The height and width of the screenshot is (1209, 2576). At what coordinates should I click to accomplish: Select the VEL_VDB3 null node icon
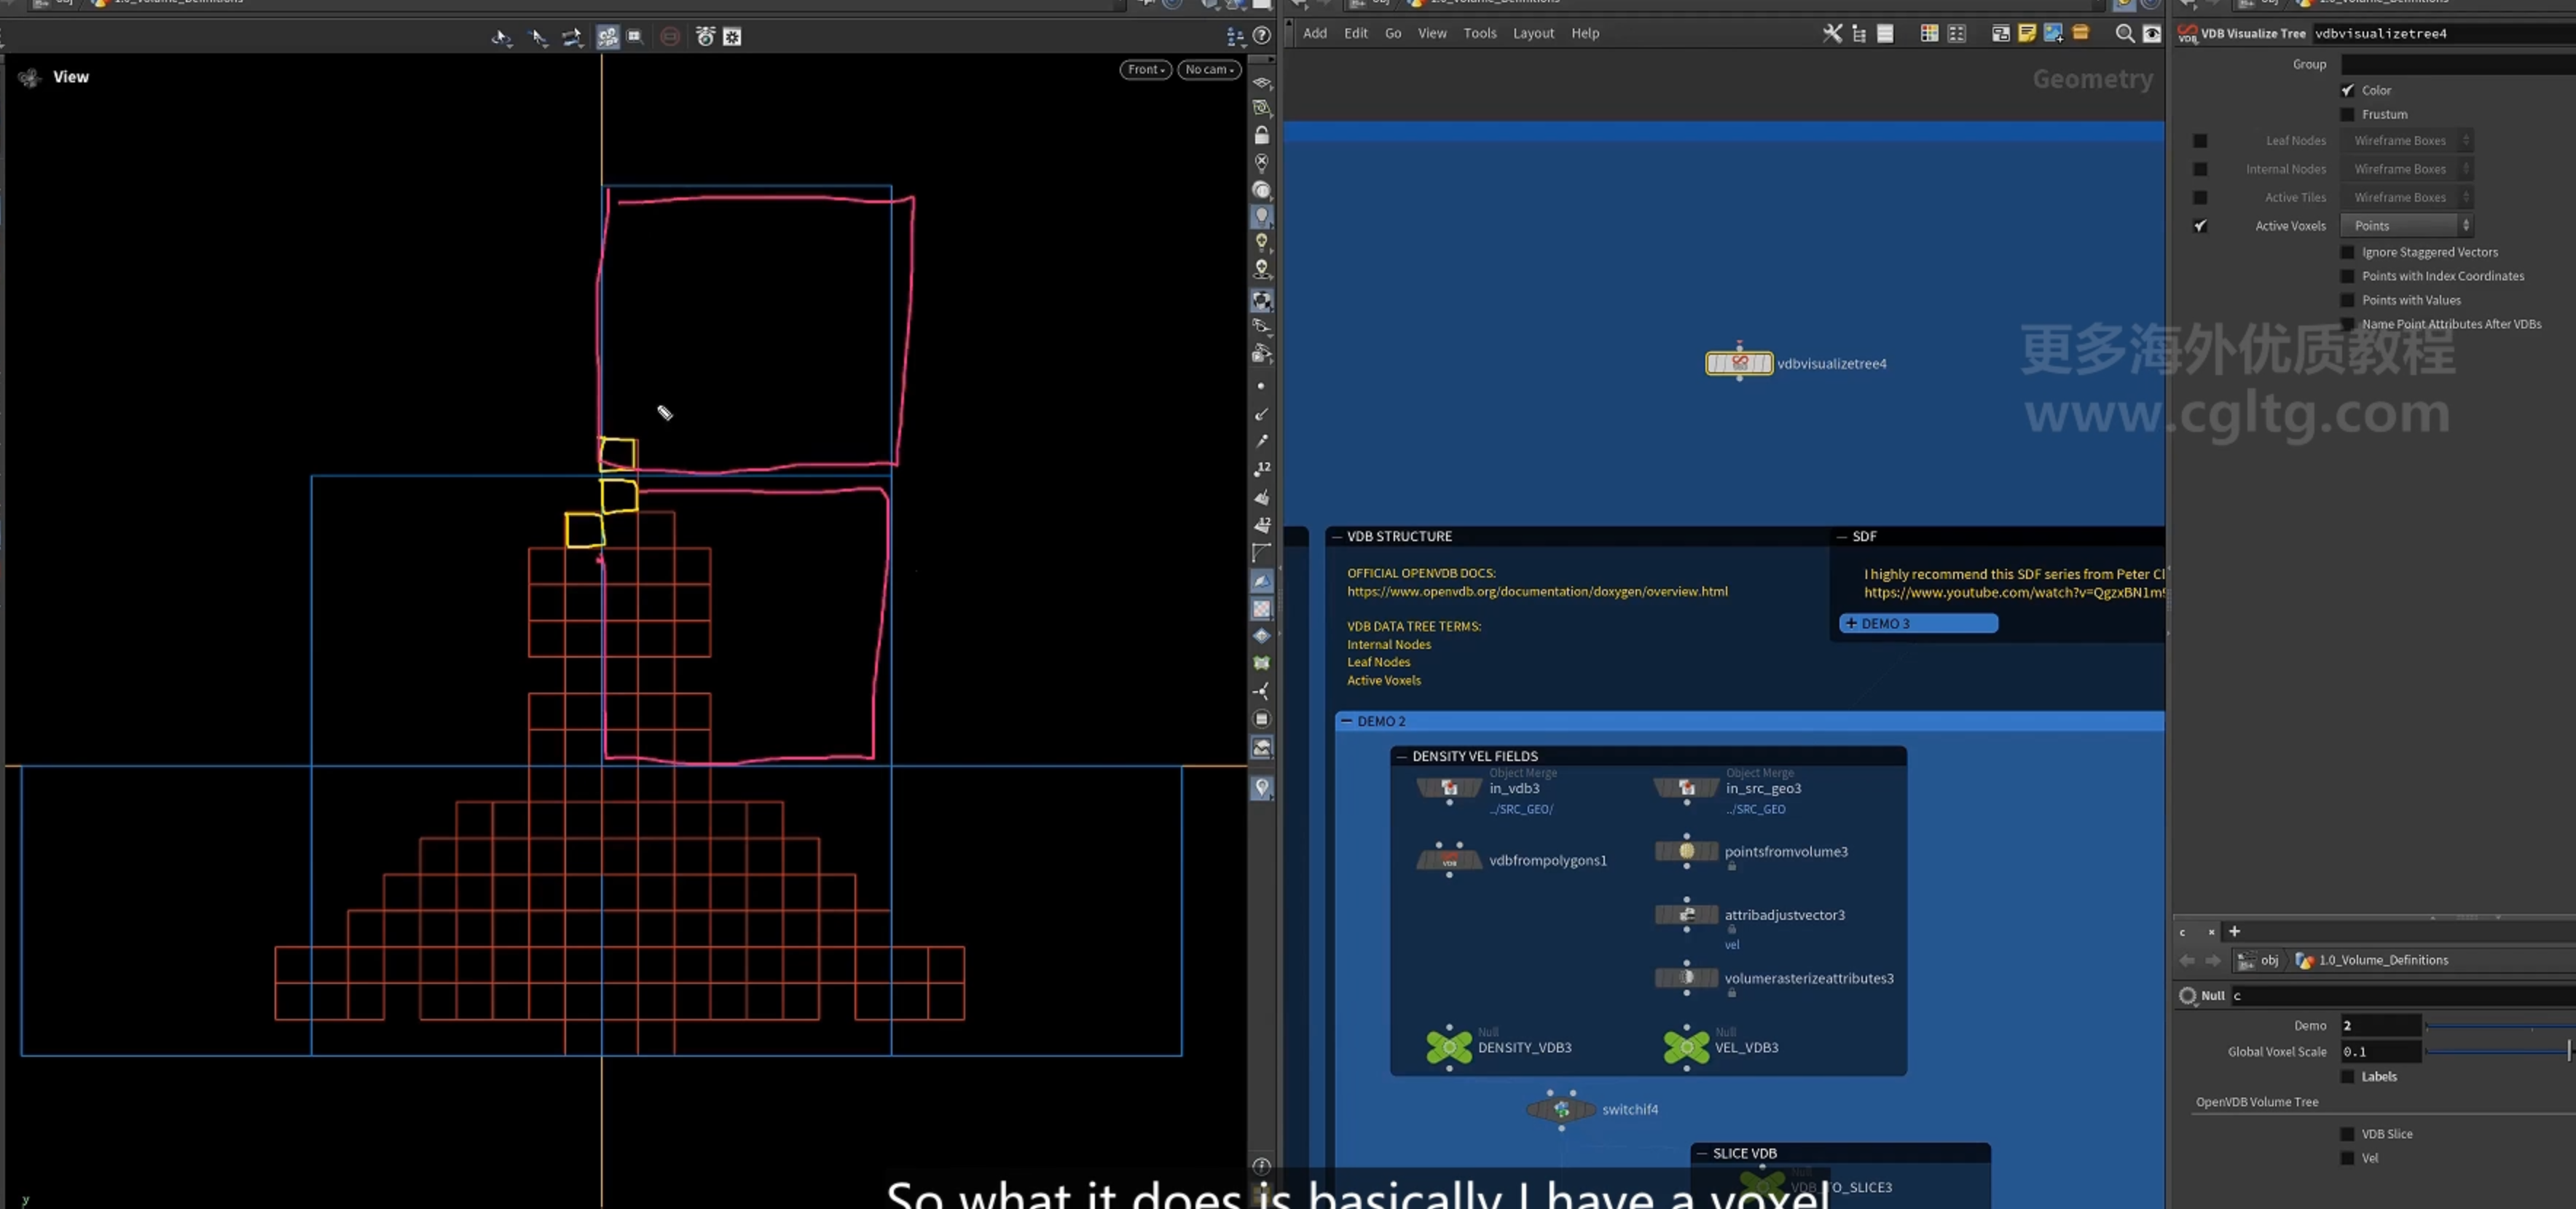click(x=1686, y=1047)
